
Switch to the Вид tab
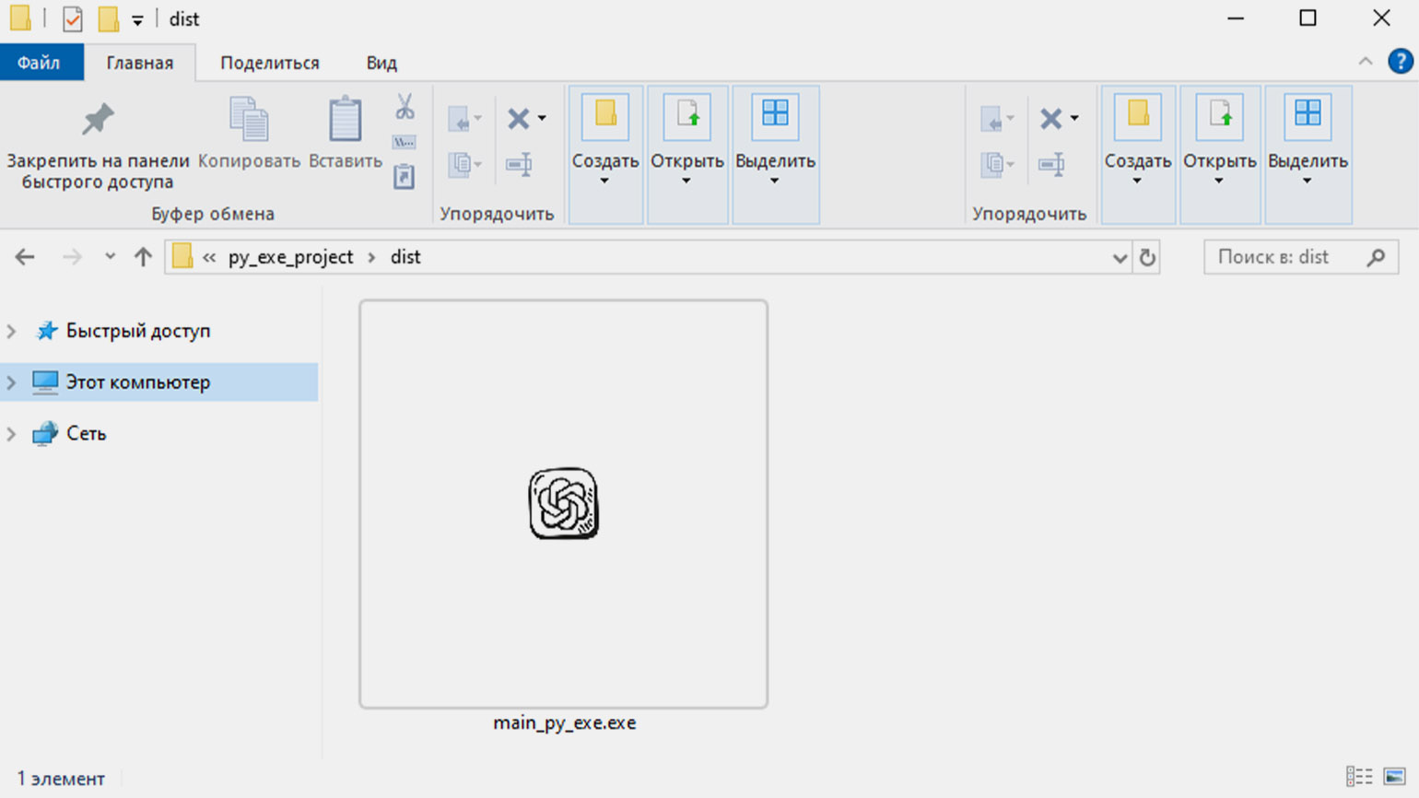(x=381, y=63)
